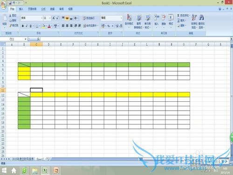This screenshot has width=233, height=175.
Task: Expand font group dialog launcher
Action: 58,33
